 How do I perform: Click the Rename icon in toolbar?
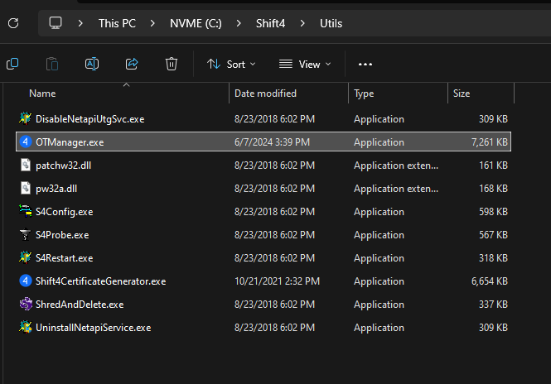[x=92, y=64]
